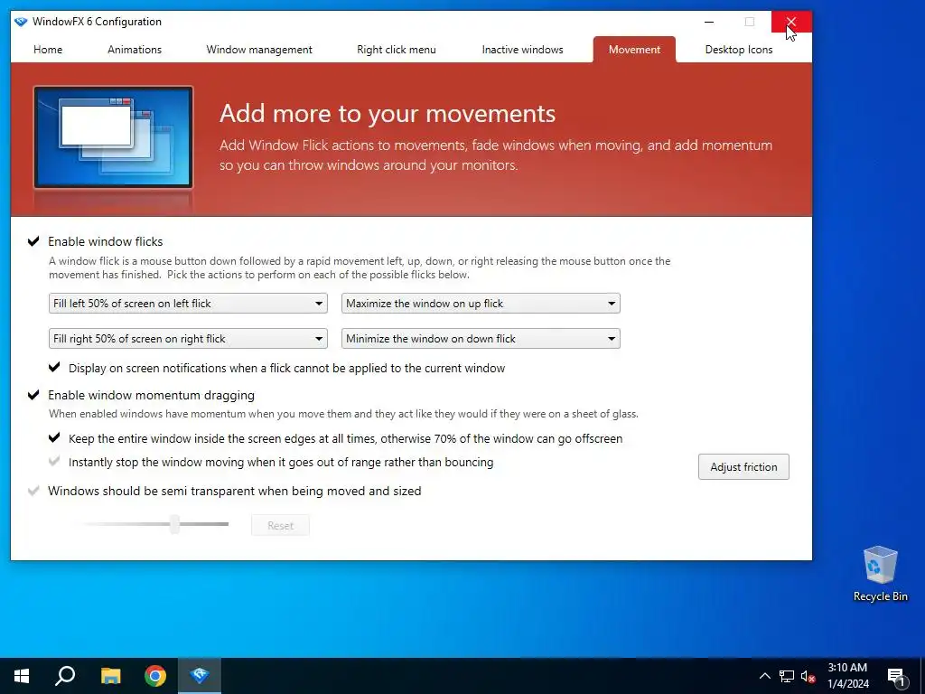The width and height of the screenshot is (925, 694).
Task: Open File Explorer from taskbar
Action: click(x=110, y=676)
